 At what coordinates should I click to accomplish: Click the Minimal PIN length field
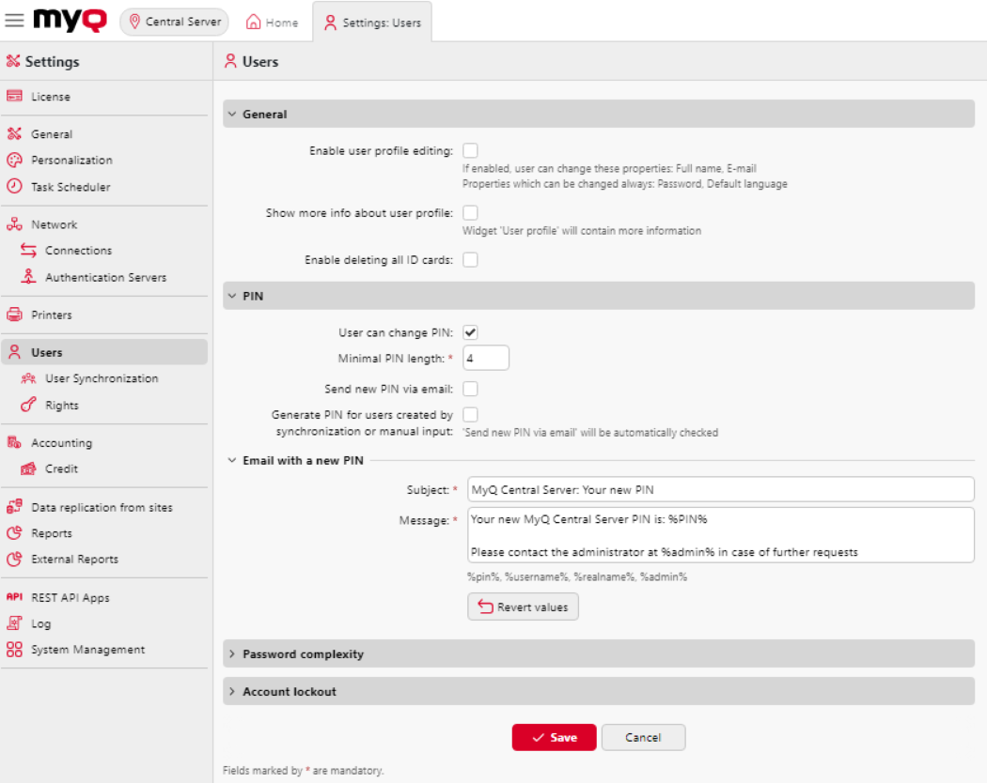tap(485, 358)
